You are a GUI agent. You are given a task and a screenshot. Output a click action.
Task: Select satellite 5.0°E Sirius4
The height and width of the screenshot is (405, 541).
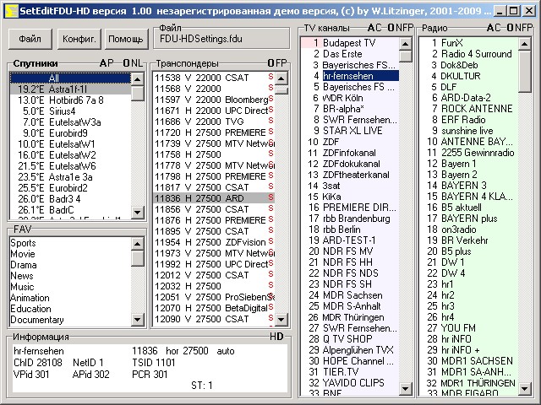click(x=70, y=111)
